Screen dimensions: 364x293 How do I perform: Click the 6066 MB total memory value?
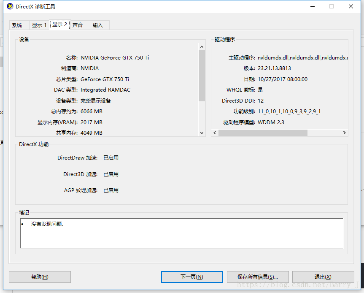[92, 111]
